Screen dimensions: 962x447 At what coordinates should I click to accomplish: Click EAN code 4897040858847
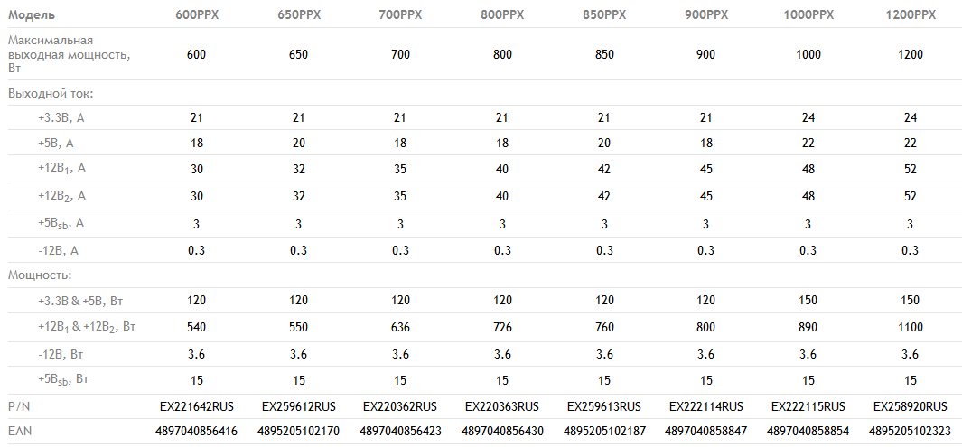coord(706,431)
